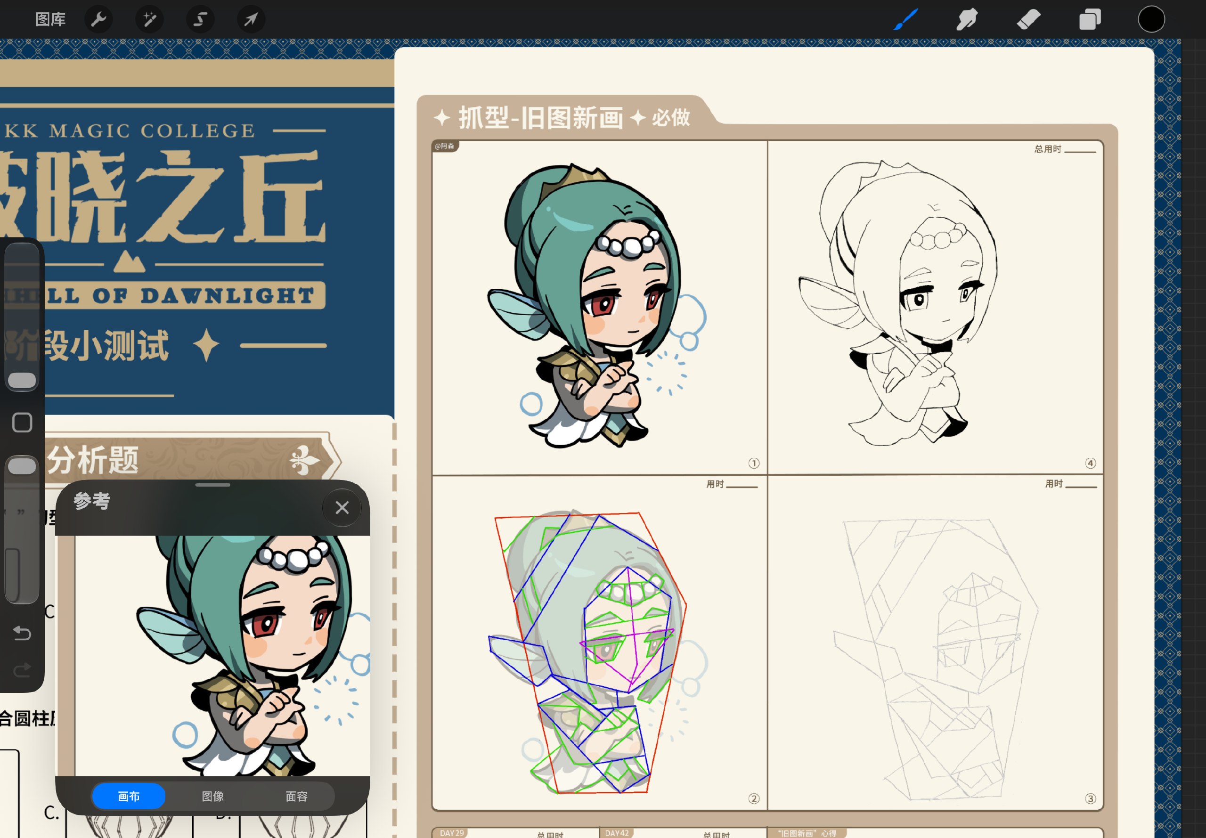The image size is (1206, 838).
Task: Switch reference to 面容 tab
Action: click(296, 797)
